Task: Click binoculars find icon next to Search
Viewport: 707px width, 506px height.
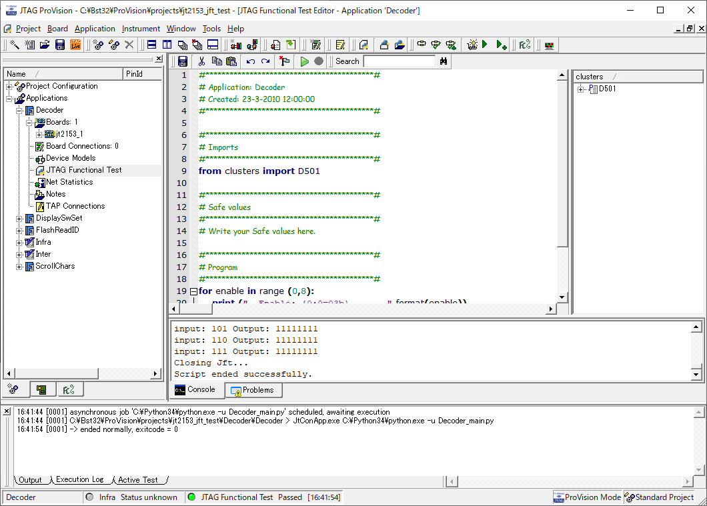Action: pyautogui.click(x=444, y=61)
